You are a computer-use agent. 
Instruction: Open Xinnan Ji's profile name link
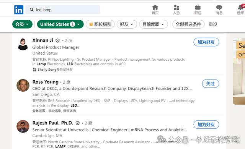[43, 40]
